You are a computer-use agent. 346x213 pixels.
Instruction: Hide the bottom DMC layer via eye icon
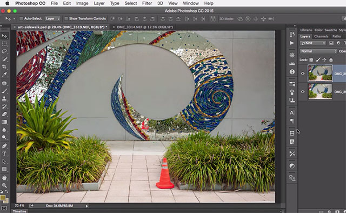(x=303, y=91)
